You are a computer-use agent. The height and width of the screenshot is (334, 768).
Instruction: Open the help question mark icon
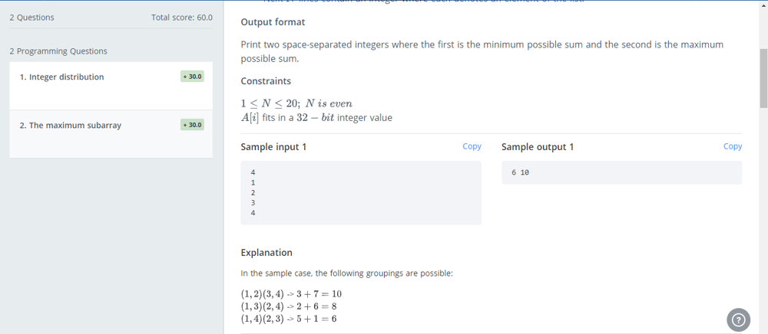tap(738, 319)
